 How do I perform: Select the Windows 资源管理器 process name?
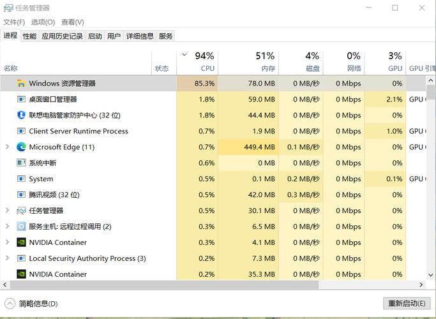tap(63, 84)
